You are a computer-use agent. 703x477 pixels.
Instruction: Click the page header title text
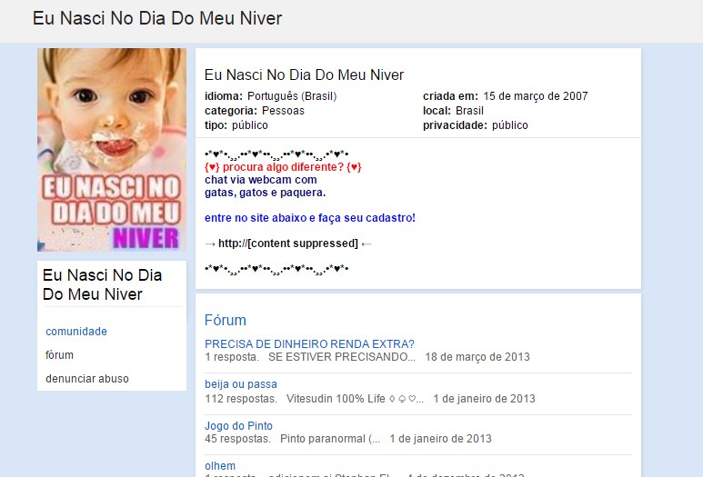157,18
